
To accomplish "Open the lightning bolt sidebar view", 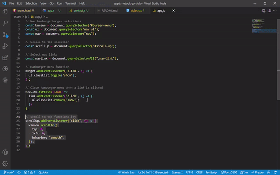I will click(x=5, y=69).
